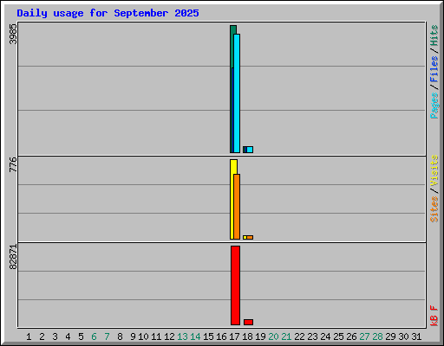Viewport: 444px width, 346px height.
Task: Click the day 18 label on axis
Action: point(247,336)
